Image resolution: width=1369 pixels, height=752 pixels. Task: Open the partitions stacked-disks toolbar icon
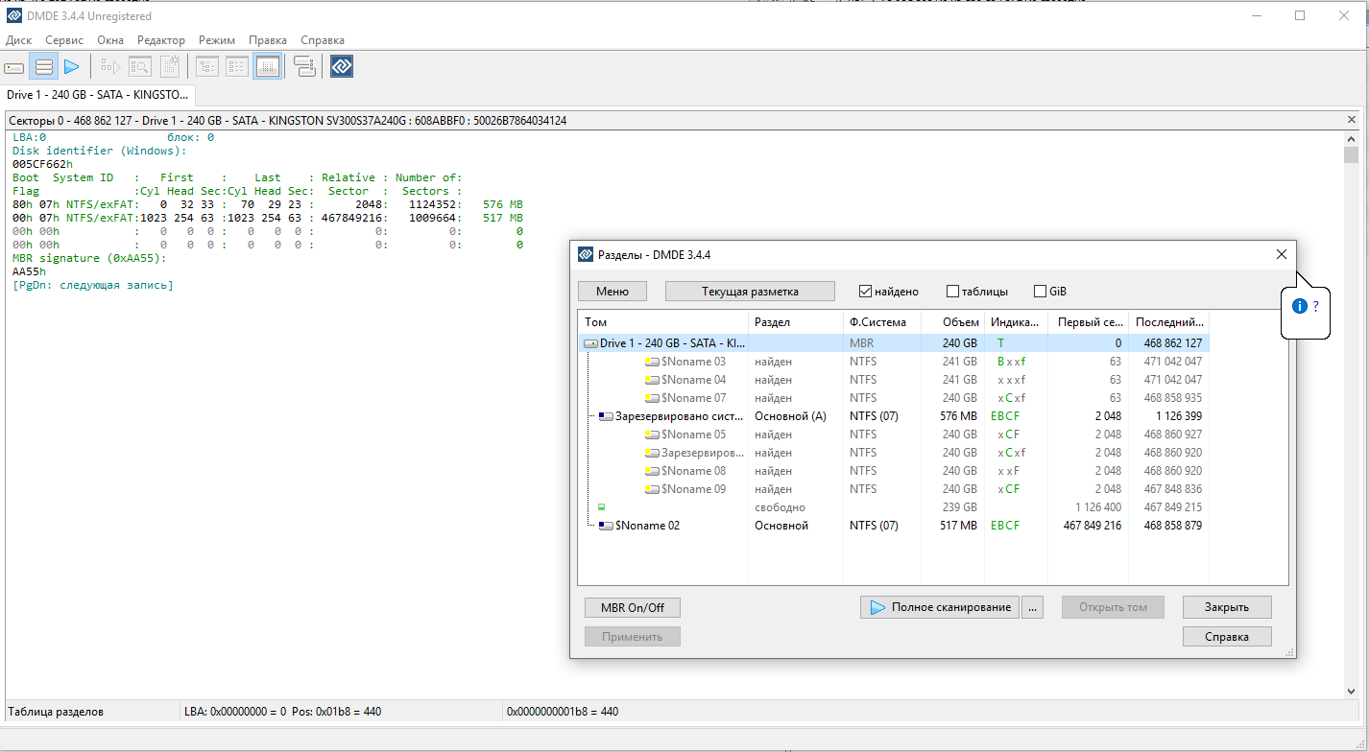click(43, 67)
